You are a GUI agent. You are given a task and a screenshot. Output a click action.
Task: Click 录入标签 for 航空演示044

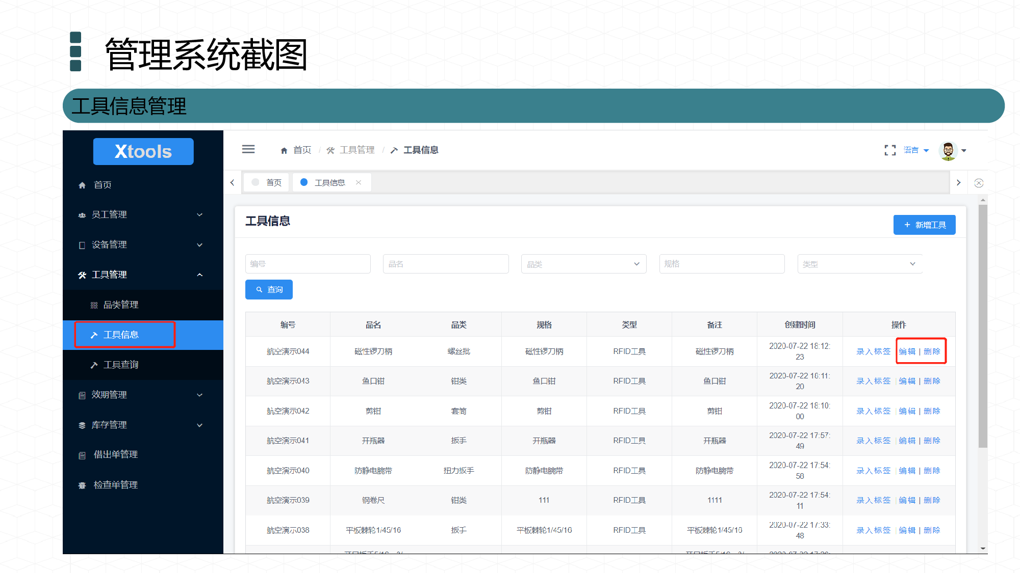(x=873, y=351)
